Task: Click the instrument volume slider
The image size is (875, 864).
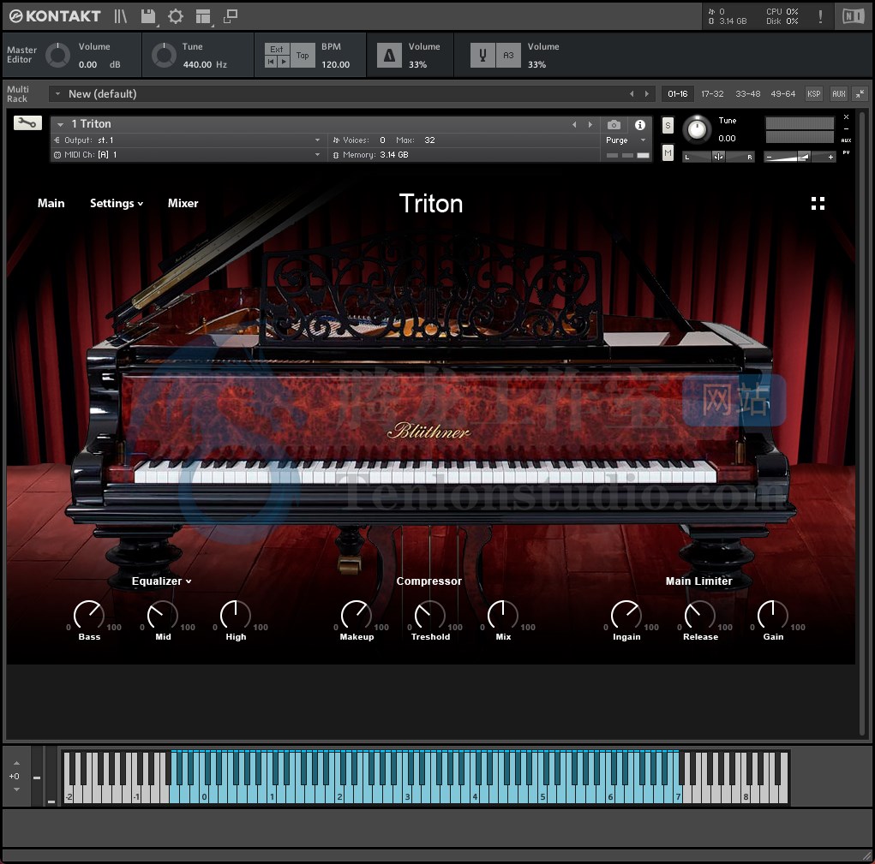Action: click(800, 158)
